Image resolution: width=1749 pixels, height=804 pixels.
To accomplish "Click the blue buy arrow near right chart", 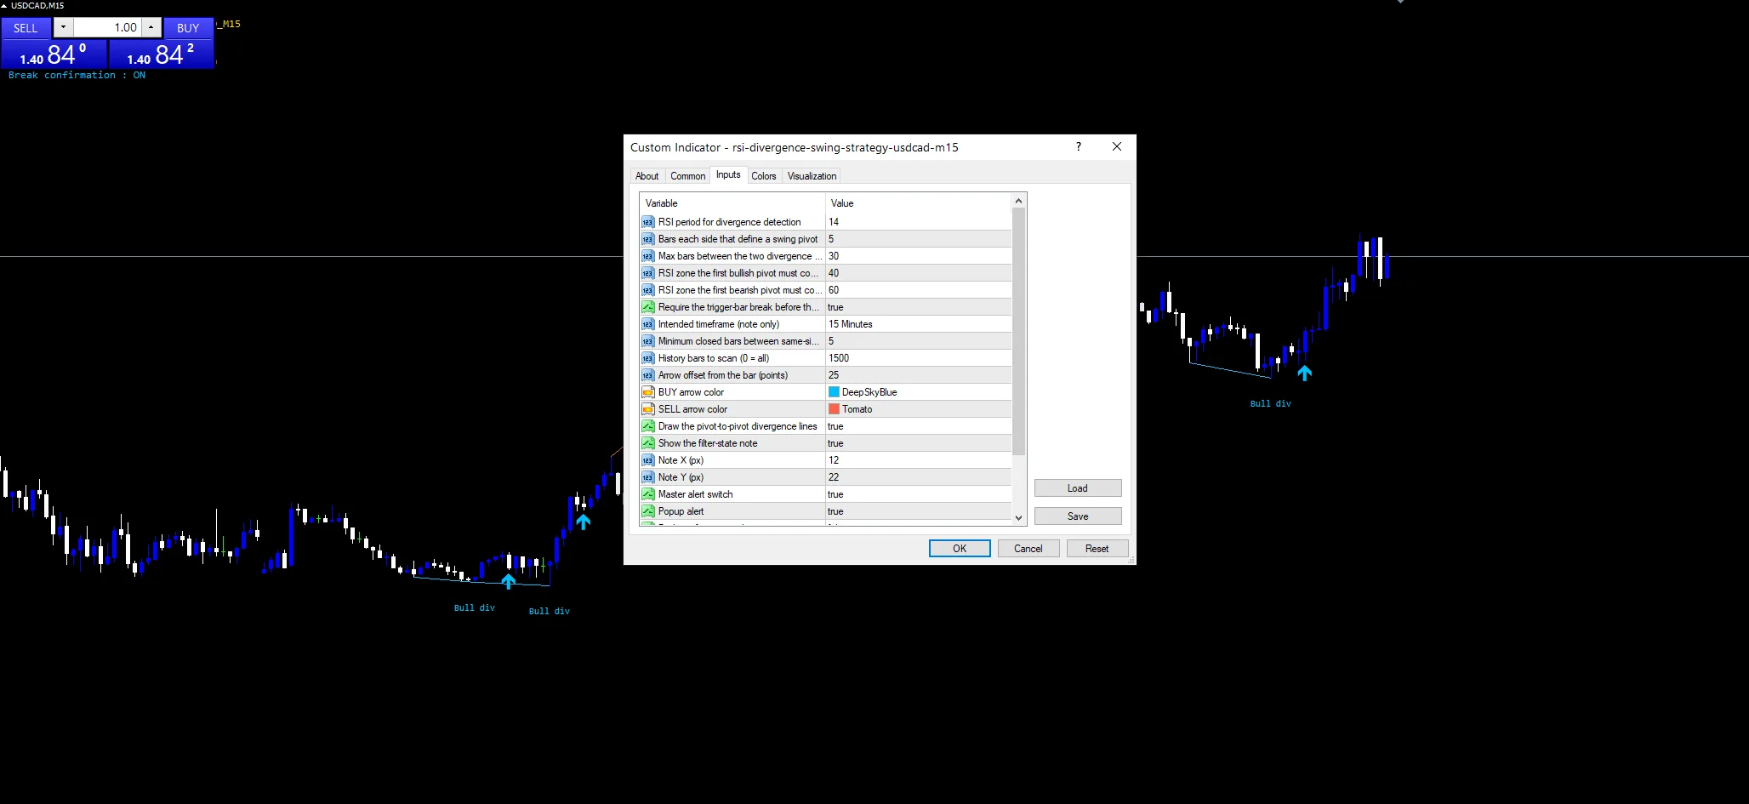I will (1304, 373).
